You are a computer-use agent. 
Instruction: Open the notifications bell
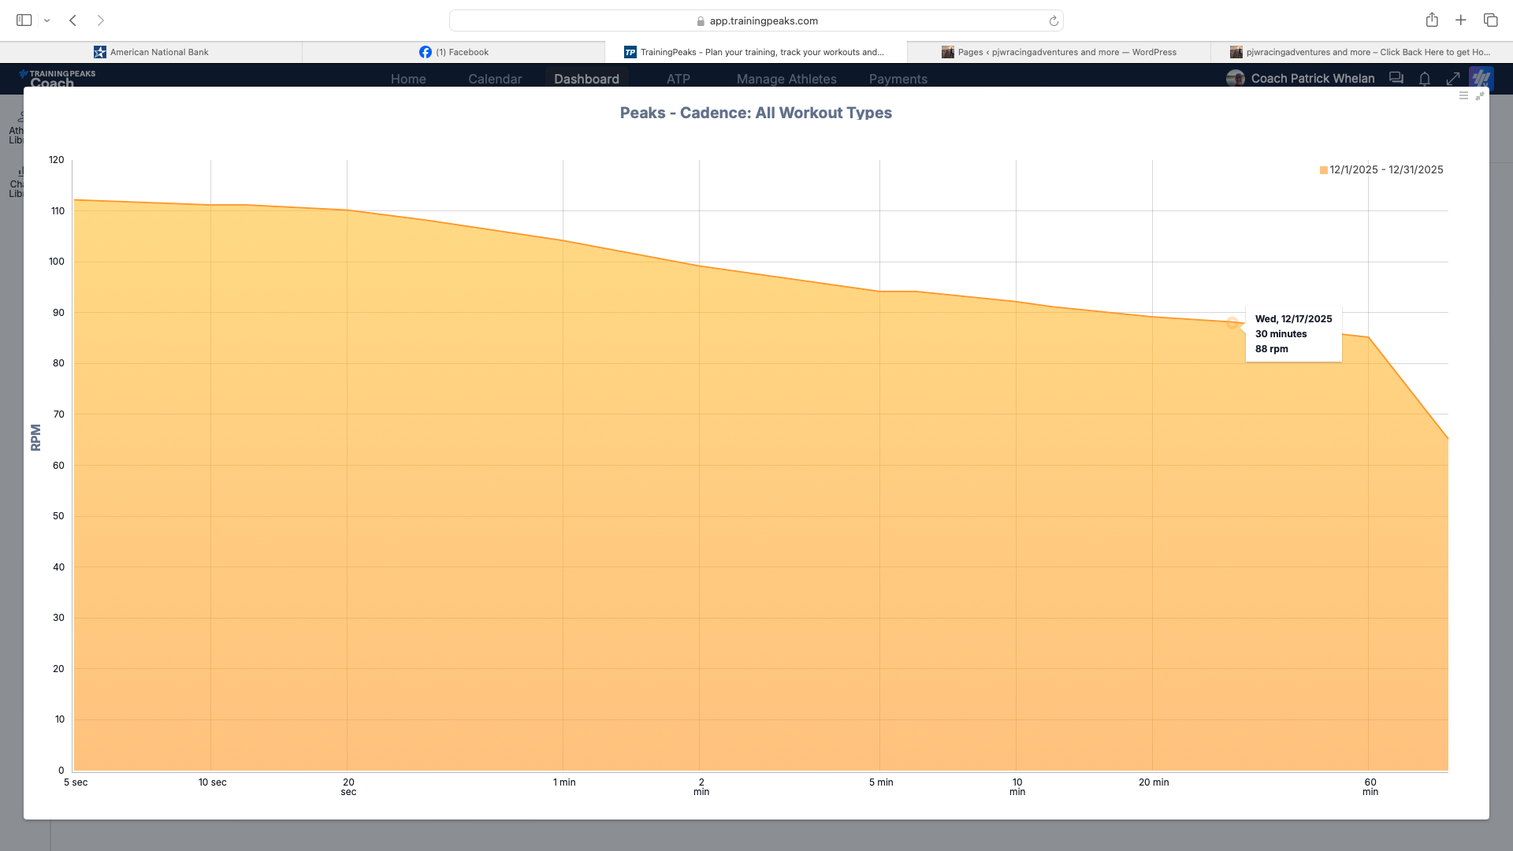1425,79
